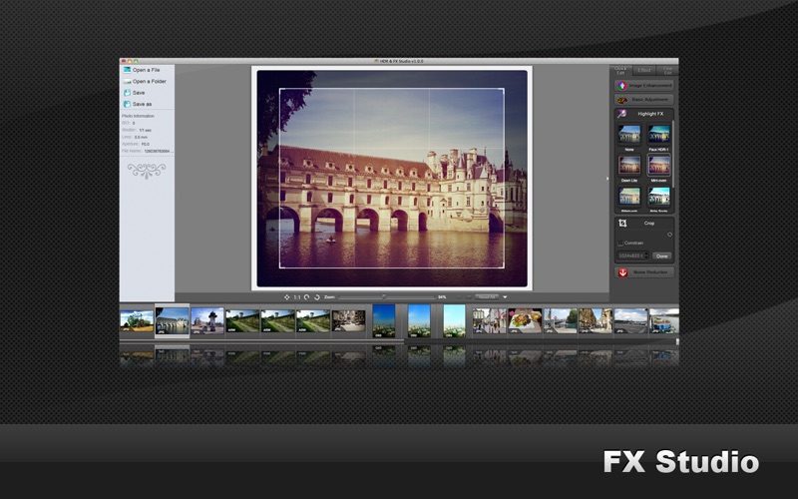The height and width of the screenshot is (499, 798).
Task: Collapse the right panel with the side arrow
Action: click(x=607, y=179)
